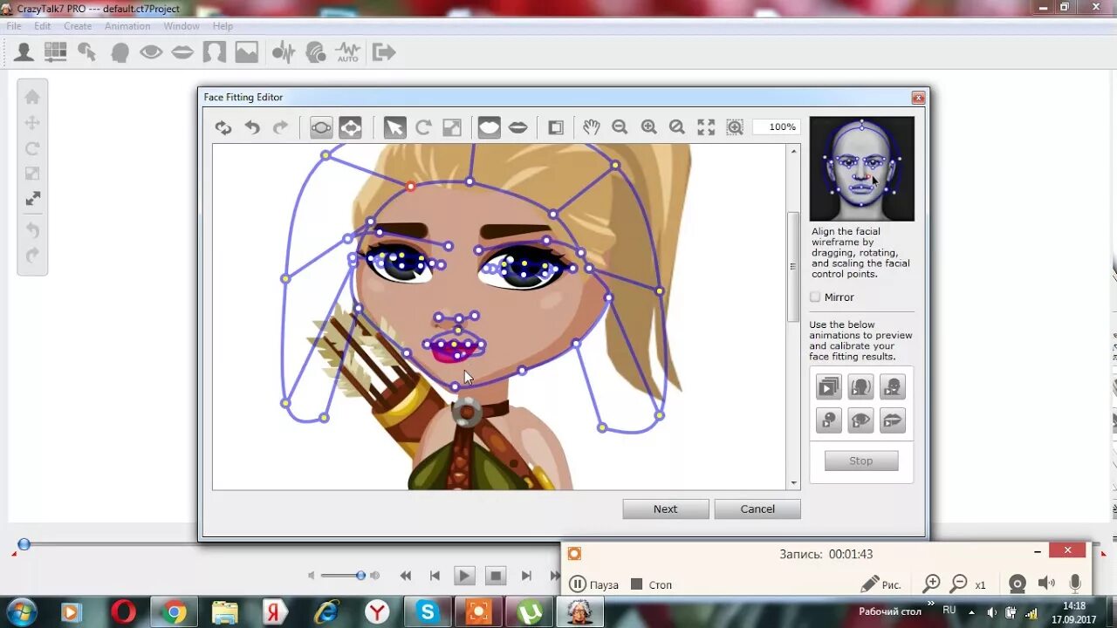Click the main Stop square button
Viewport: 1117px width, 628px height.
496,576
